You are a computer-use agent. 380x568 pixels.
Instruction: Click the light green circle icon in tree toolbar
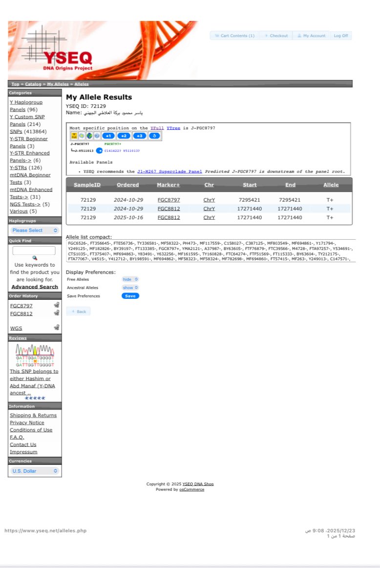[x=82, y=136]
